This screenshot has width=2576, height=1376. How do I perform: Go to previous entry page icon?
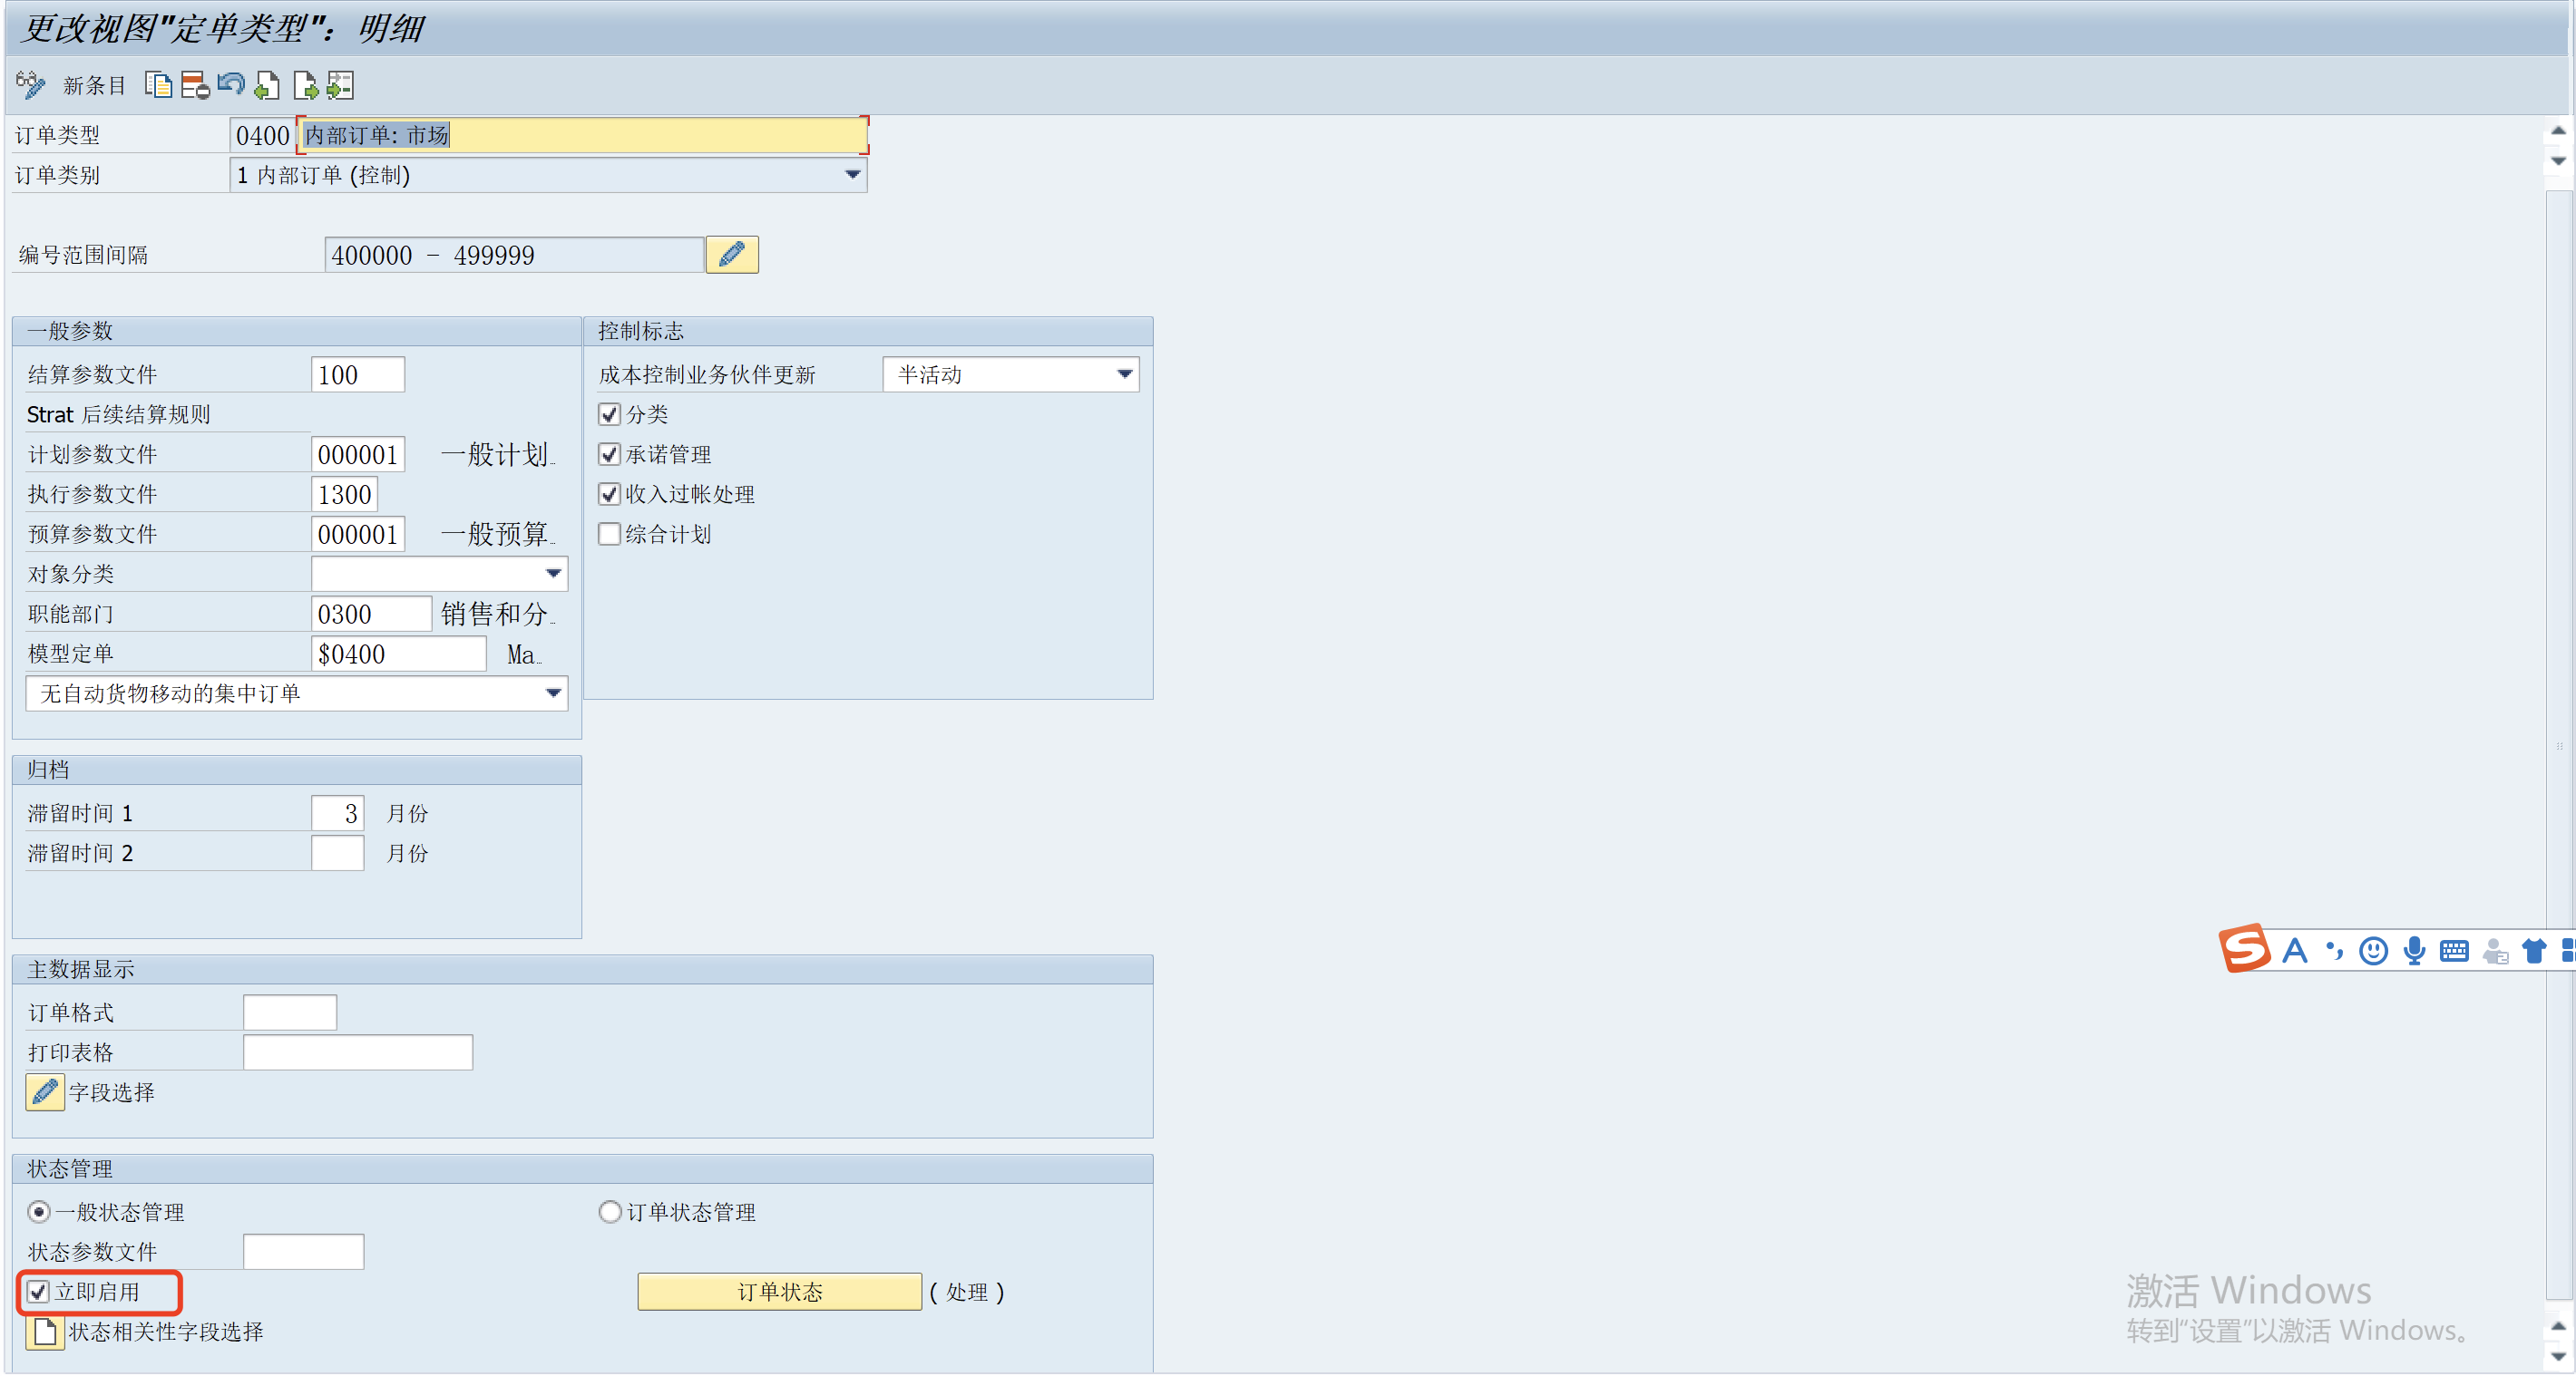click(267, 85)
